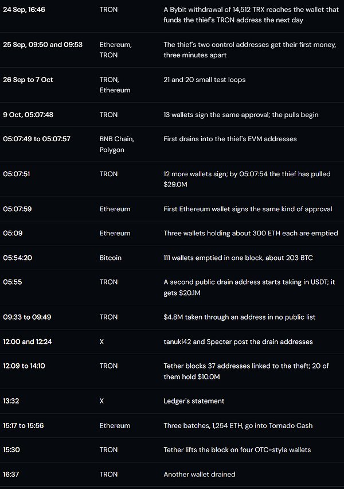
Task: Click Three batches go into Tornado Cash text
Action: [238, 426]
